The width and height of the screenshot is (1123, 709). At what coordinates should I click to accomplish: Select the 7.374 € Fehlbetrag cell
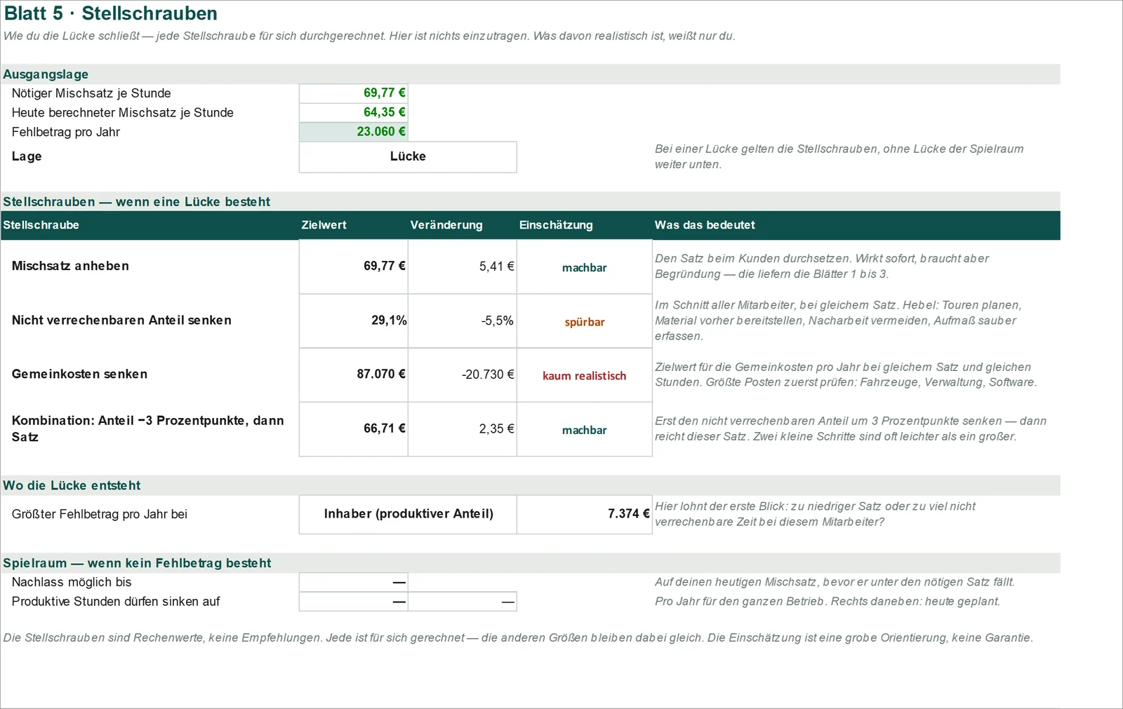click(x=585, y=514)
